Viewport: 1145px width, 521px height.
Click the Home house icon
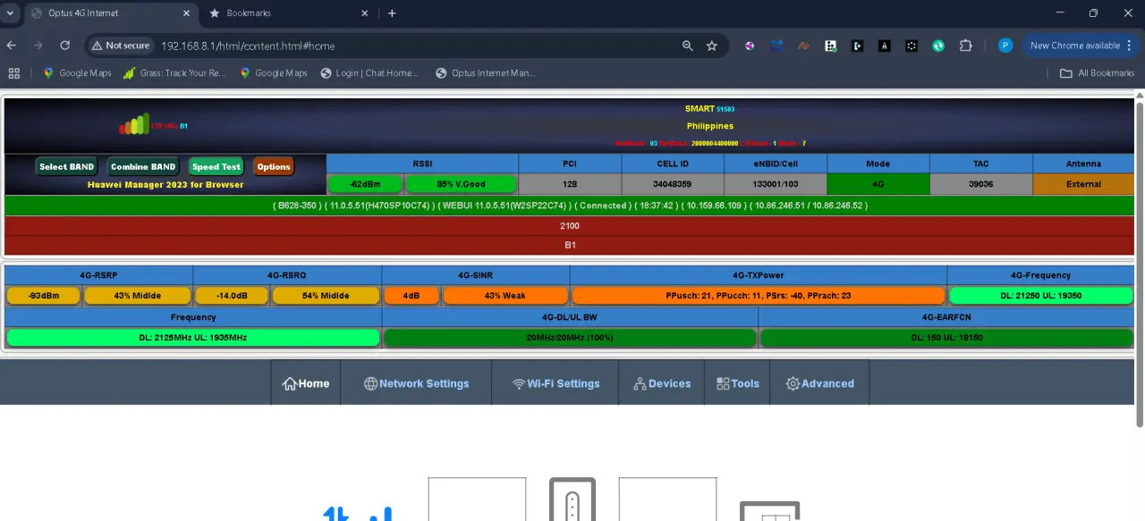tap(290, 383)
